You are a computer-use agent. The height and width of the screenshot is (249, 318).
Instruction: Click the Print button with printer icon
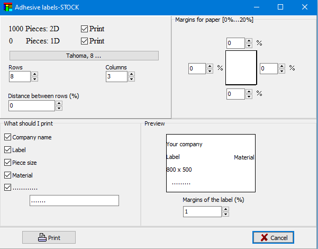click(49, 238)
